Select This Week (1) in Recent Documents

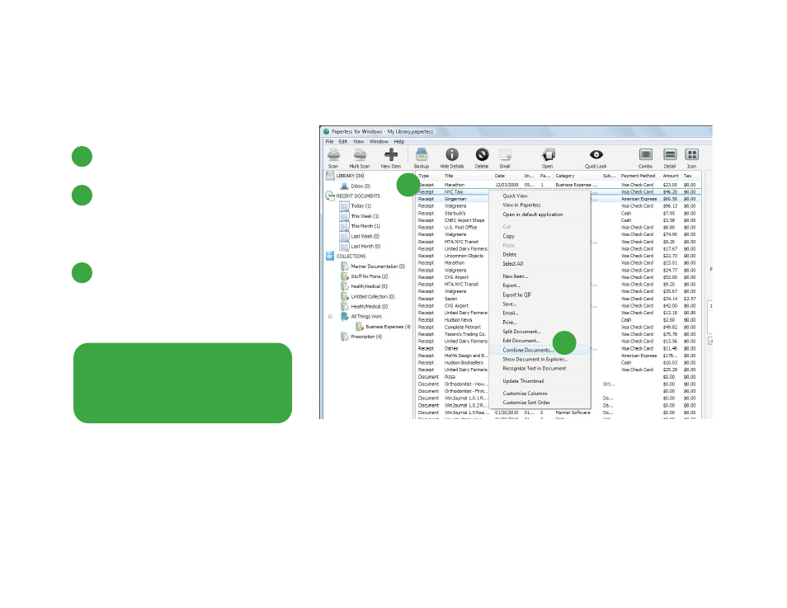pos(365,216)
